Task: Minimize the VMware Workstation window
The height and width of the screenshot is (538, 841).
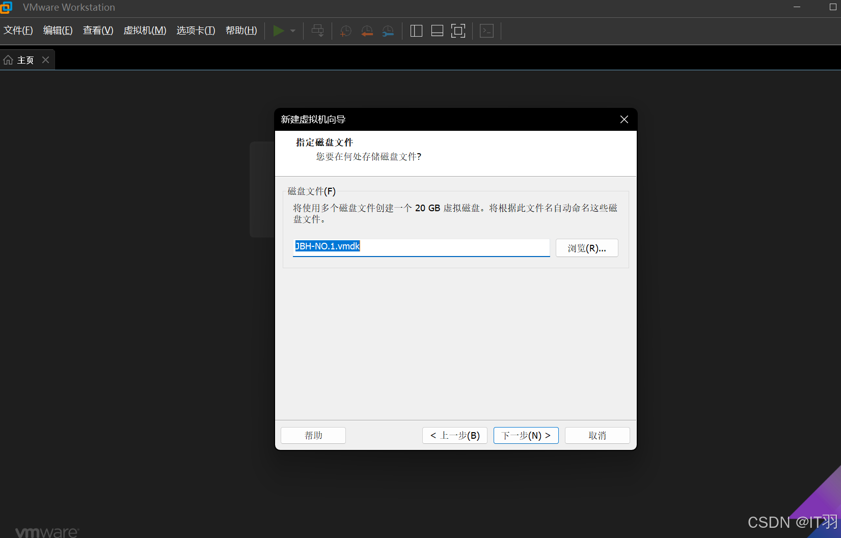Action: [x=797, y=7]
